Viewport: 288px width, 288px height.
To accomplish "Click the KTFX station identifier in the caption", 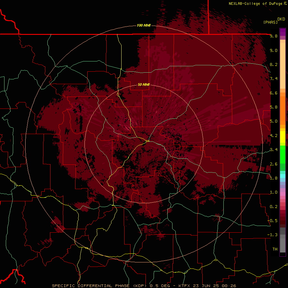I will click(x=185, y=286).
